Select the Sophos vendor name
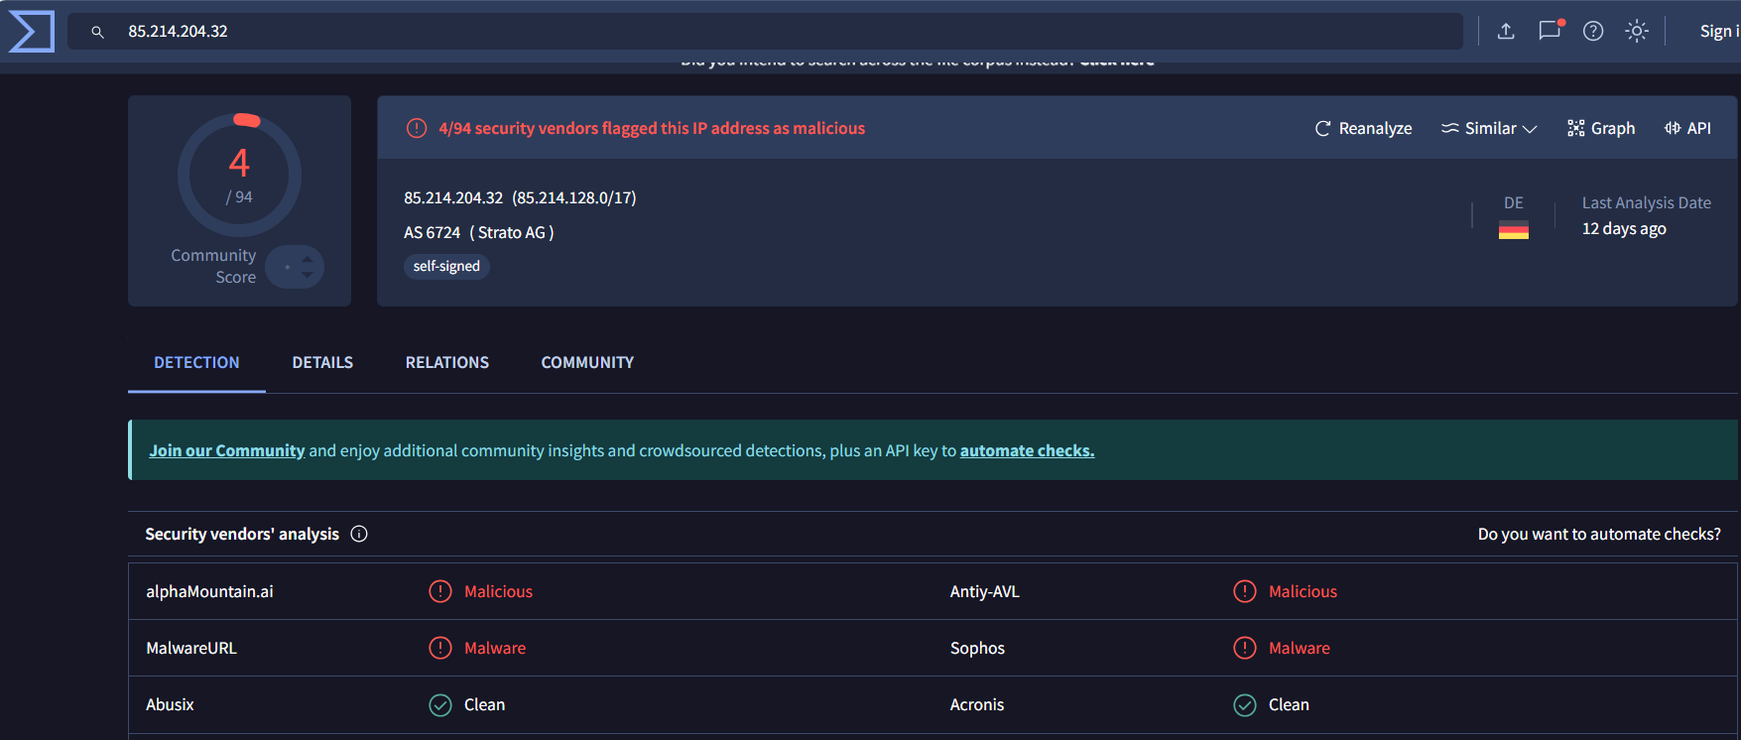Screen dimensions: 1741x740 977,648
